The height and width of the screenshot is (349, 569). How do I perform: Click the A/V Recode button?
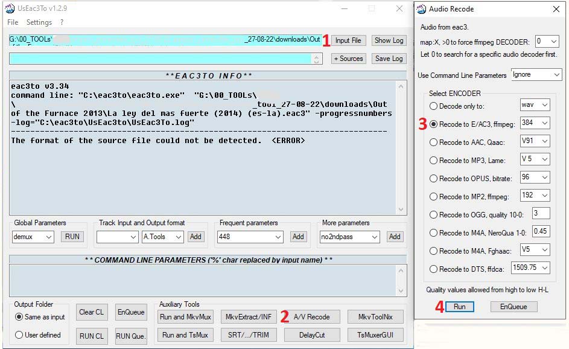[312, 317]
